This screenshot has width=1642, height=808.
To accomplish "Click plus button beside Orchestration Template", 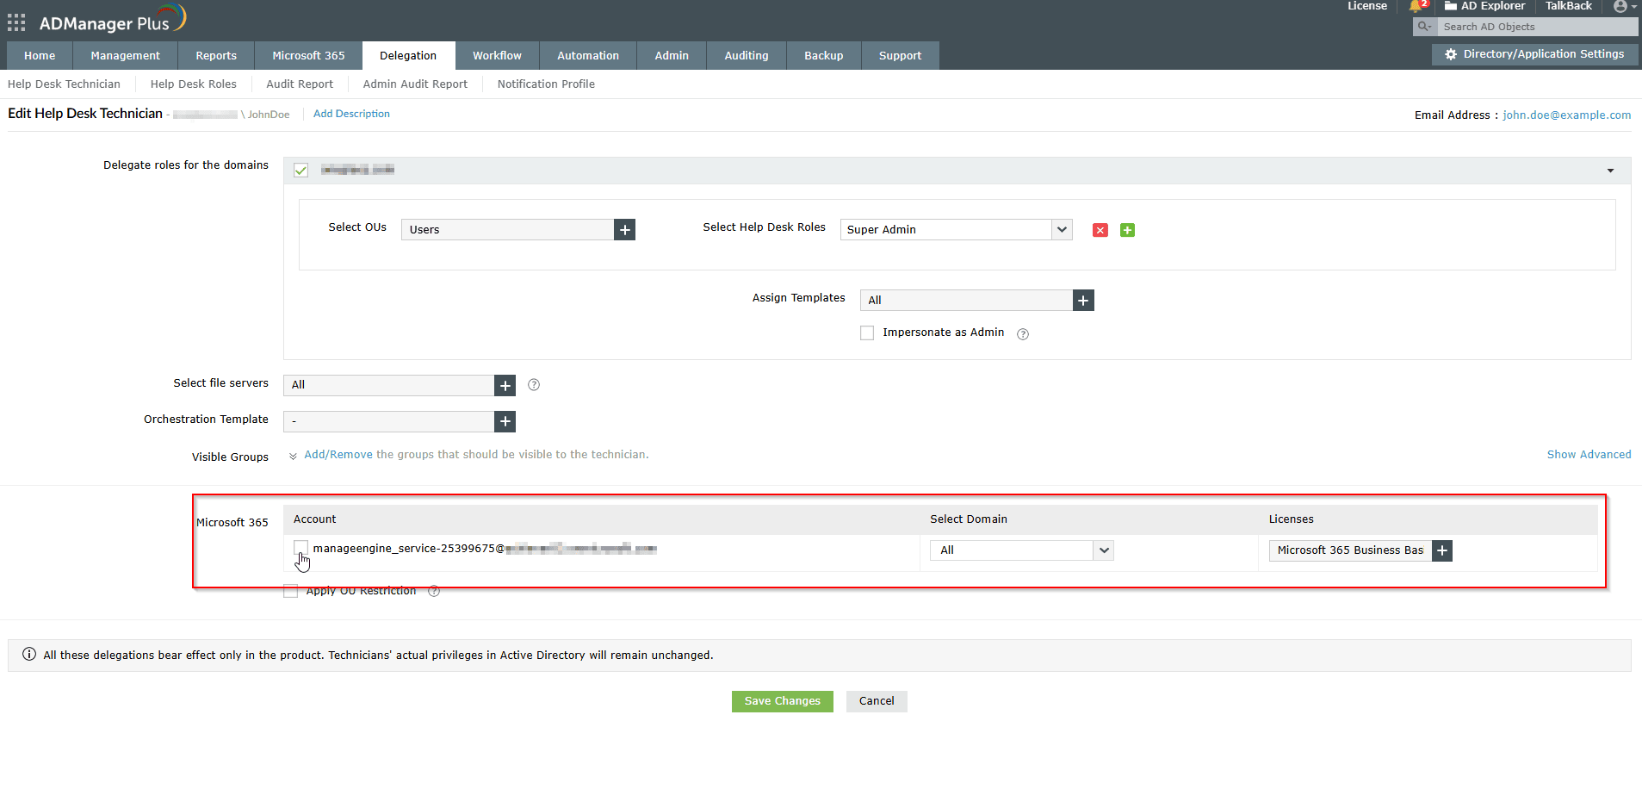I will tap(505, 421).
